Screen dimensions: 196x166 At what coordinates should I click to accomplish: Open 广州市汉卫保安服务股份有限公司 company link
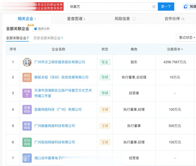coord(60,62)
